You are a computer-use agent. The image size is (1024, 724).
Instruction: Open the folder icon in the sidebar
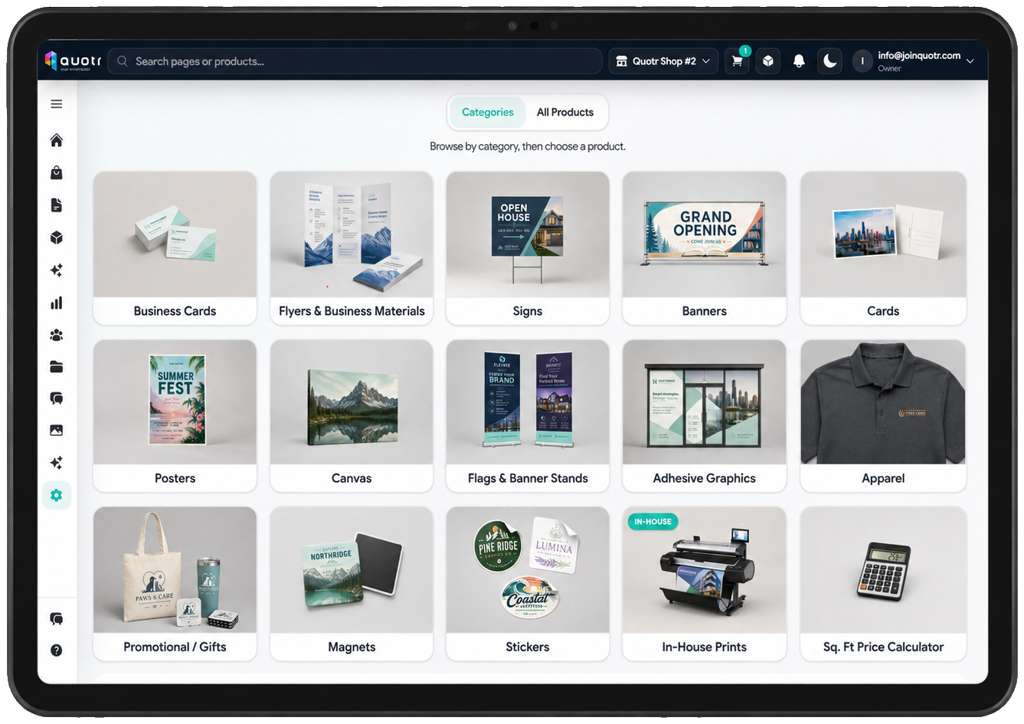tap(56, 367)
